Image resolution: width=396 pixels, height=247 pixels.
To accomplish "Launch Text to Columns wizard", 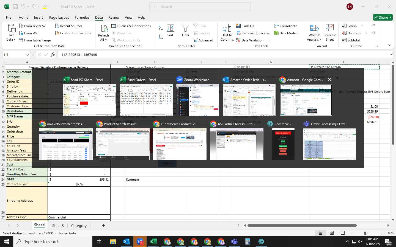I will click(227, 33).
